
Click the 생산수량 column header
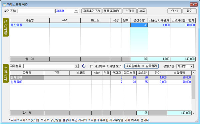point(139,20)
